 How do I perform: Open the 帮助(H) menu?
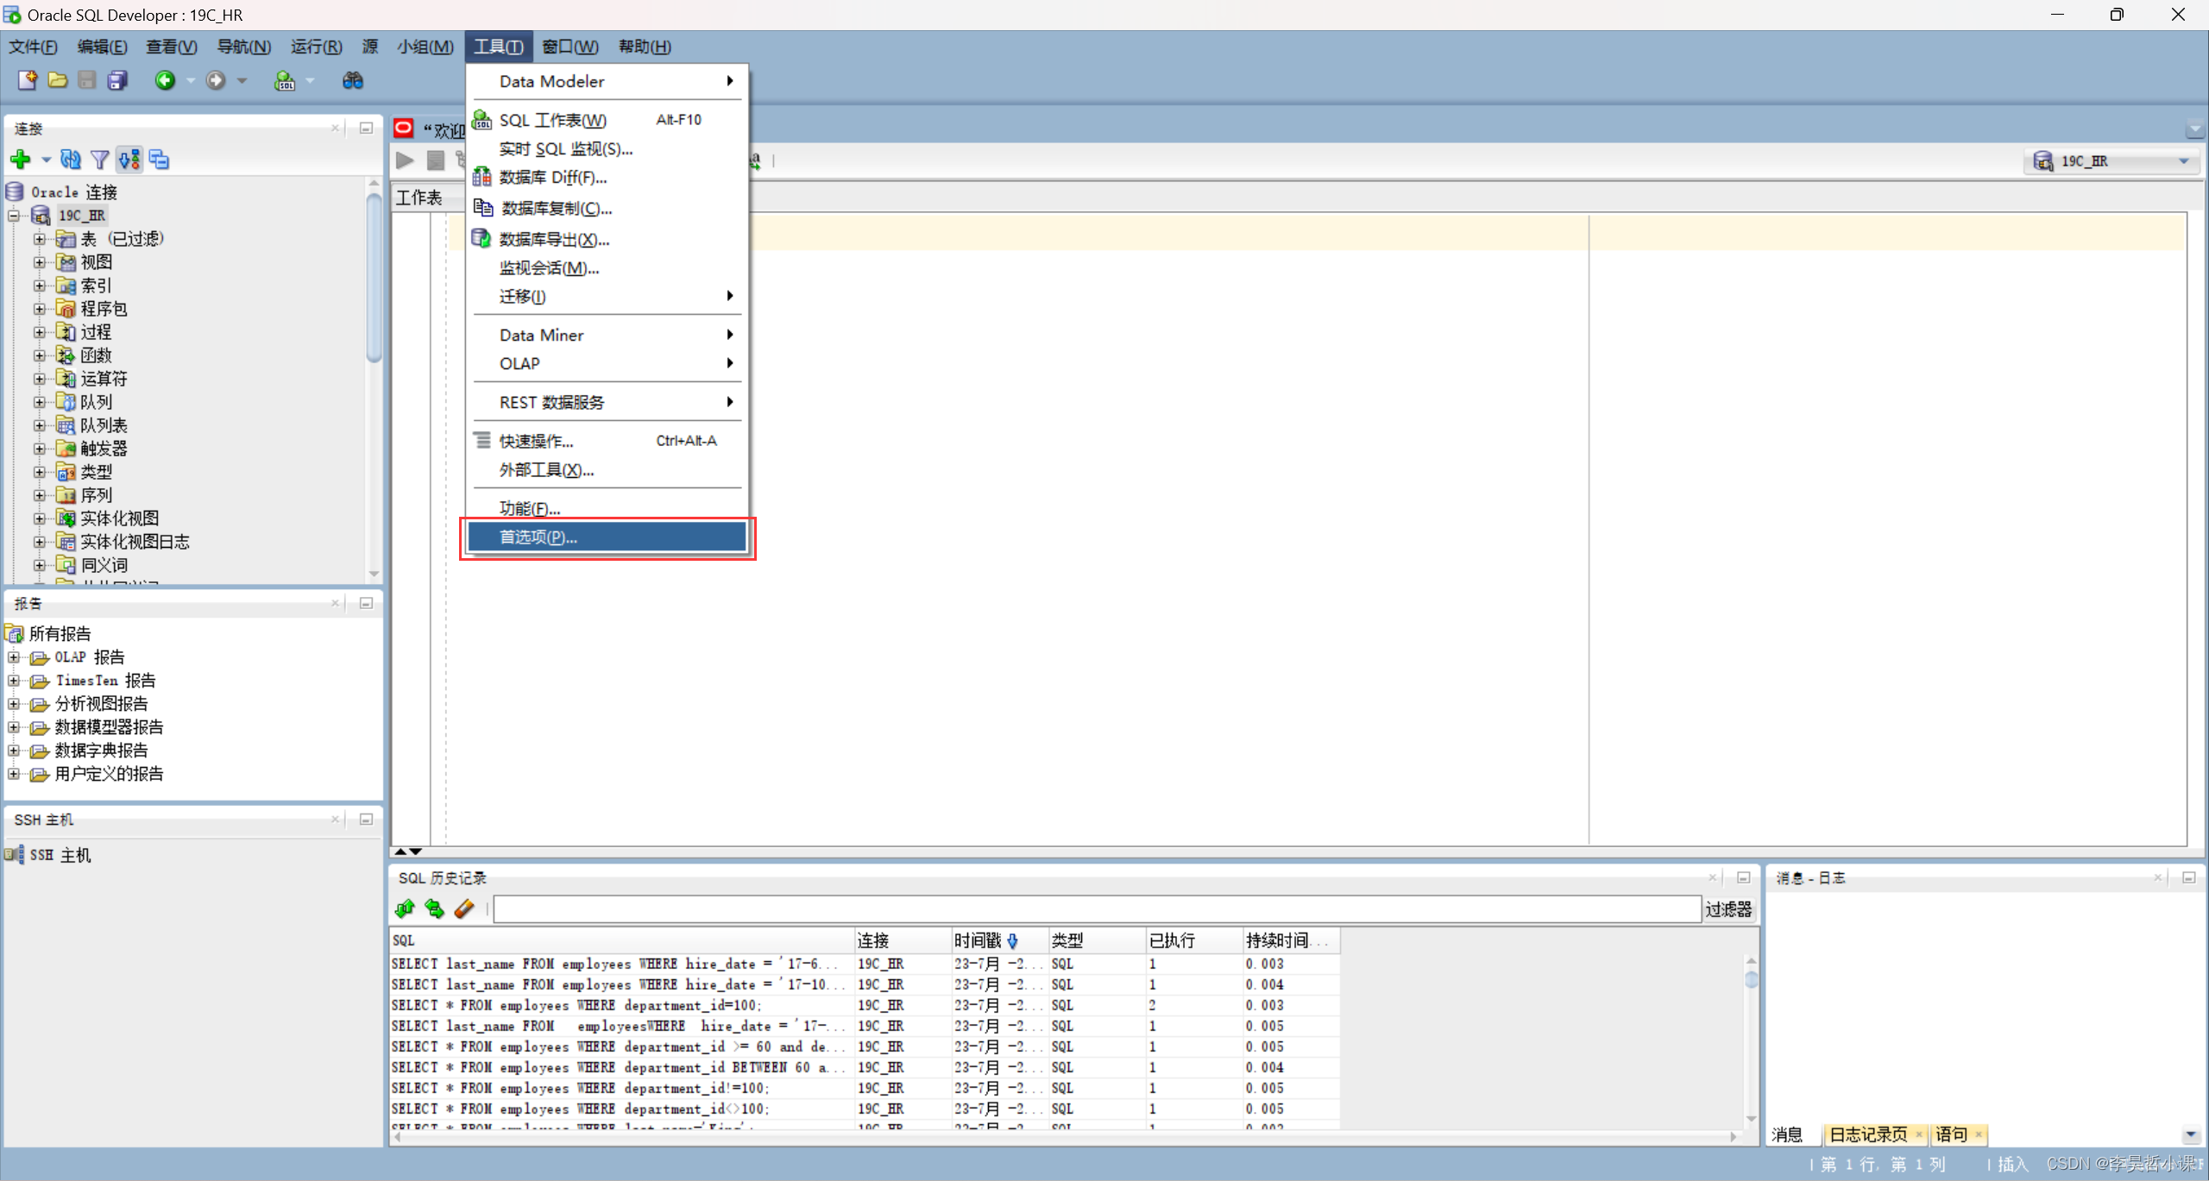[645, 47]
